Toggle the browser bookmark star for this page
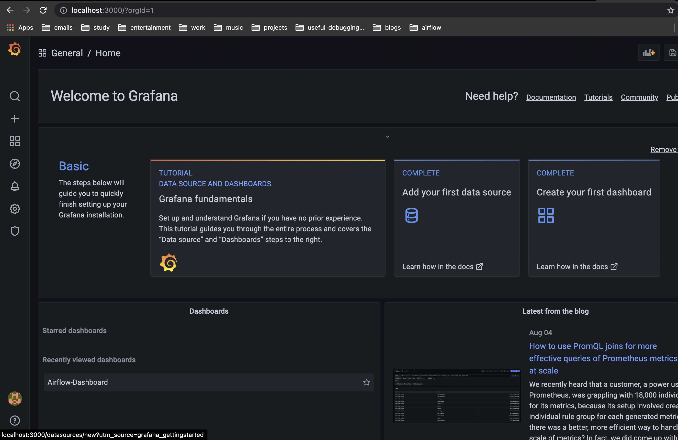The width and height of the screenshot is (678, 440). tap(670, 10)
